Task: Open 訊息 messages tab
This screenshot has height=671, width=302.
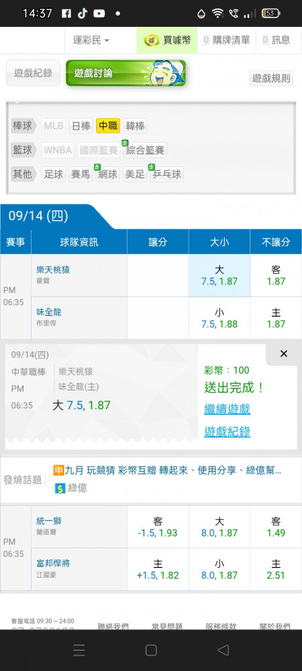Action: [x=276, y=40]
